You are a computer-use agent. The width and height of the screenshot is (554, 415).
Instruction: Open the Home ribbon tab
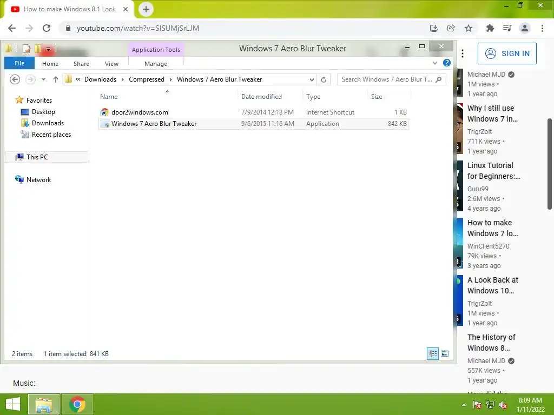[x=50, y=64]
